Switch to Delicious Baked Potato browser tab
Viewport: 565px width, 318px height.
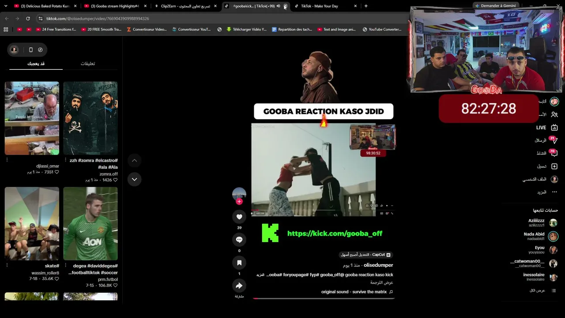click(x=45, y=6)
